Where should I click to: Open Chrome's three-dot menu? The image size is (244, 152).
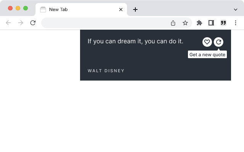236,23
